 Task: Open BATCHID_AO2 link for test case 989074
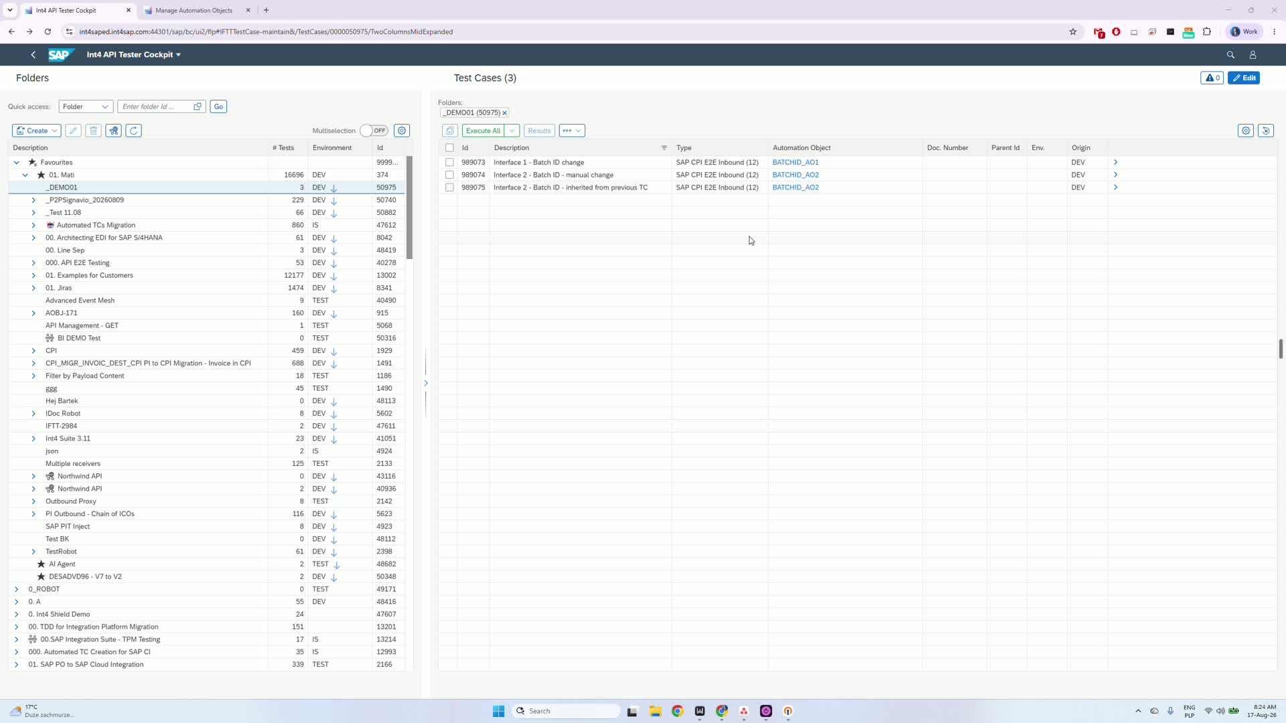796,175
